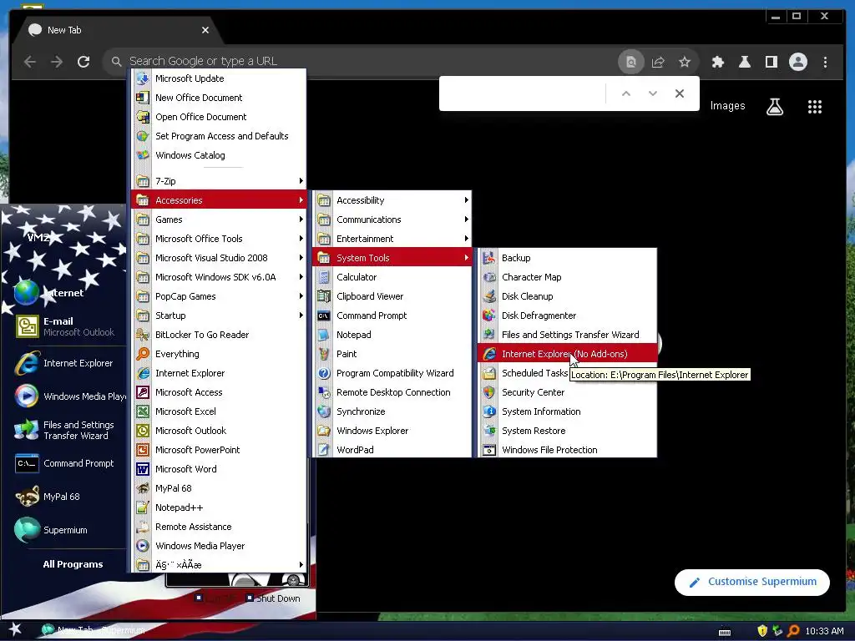Open Character Map
The height and width of the screenshot is (641, 855).
pyautogui.click(x=567, y=277)
